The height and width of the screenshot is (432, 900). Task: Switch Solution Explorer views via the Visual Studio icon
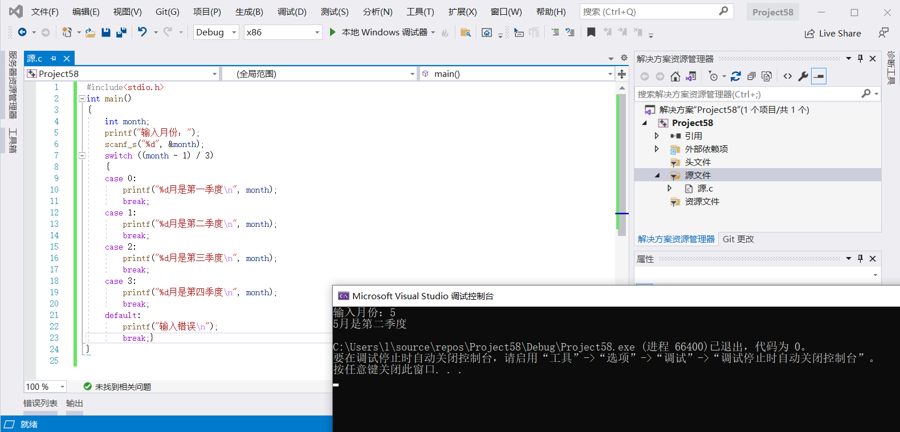click(691, 76)
